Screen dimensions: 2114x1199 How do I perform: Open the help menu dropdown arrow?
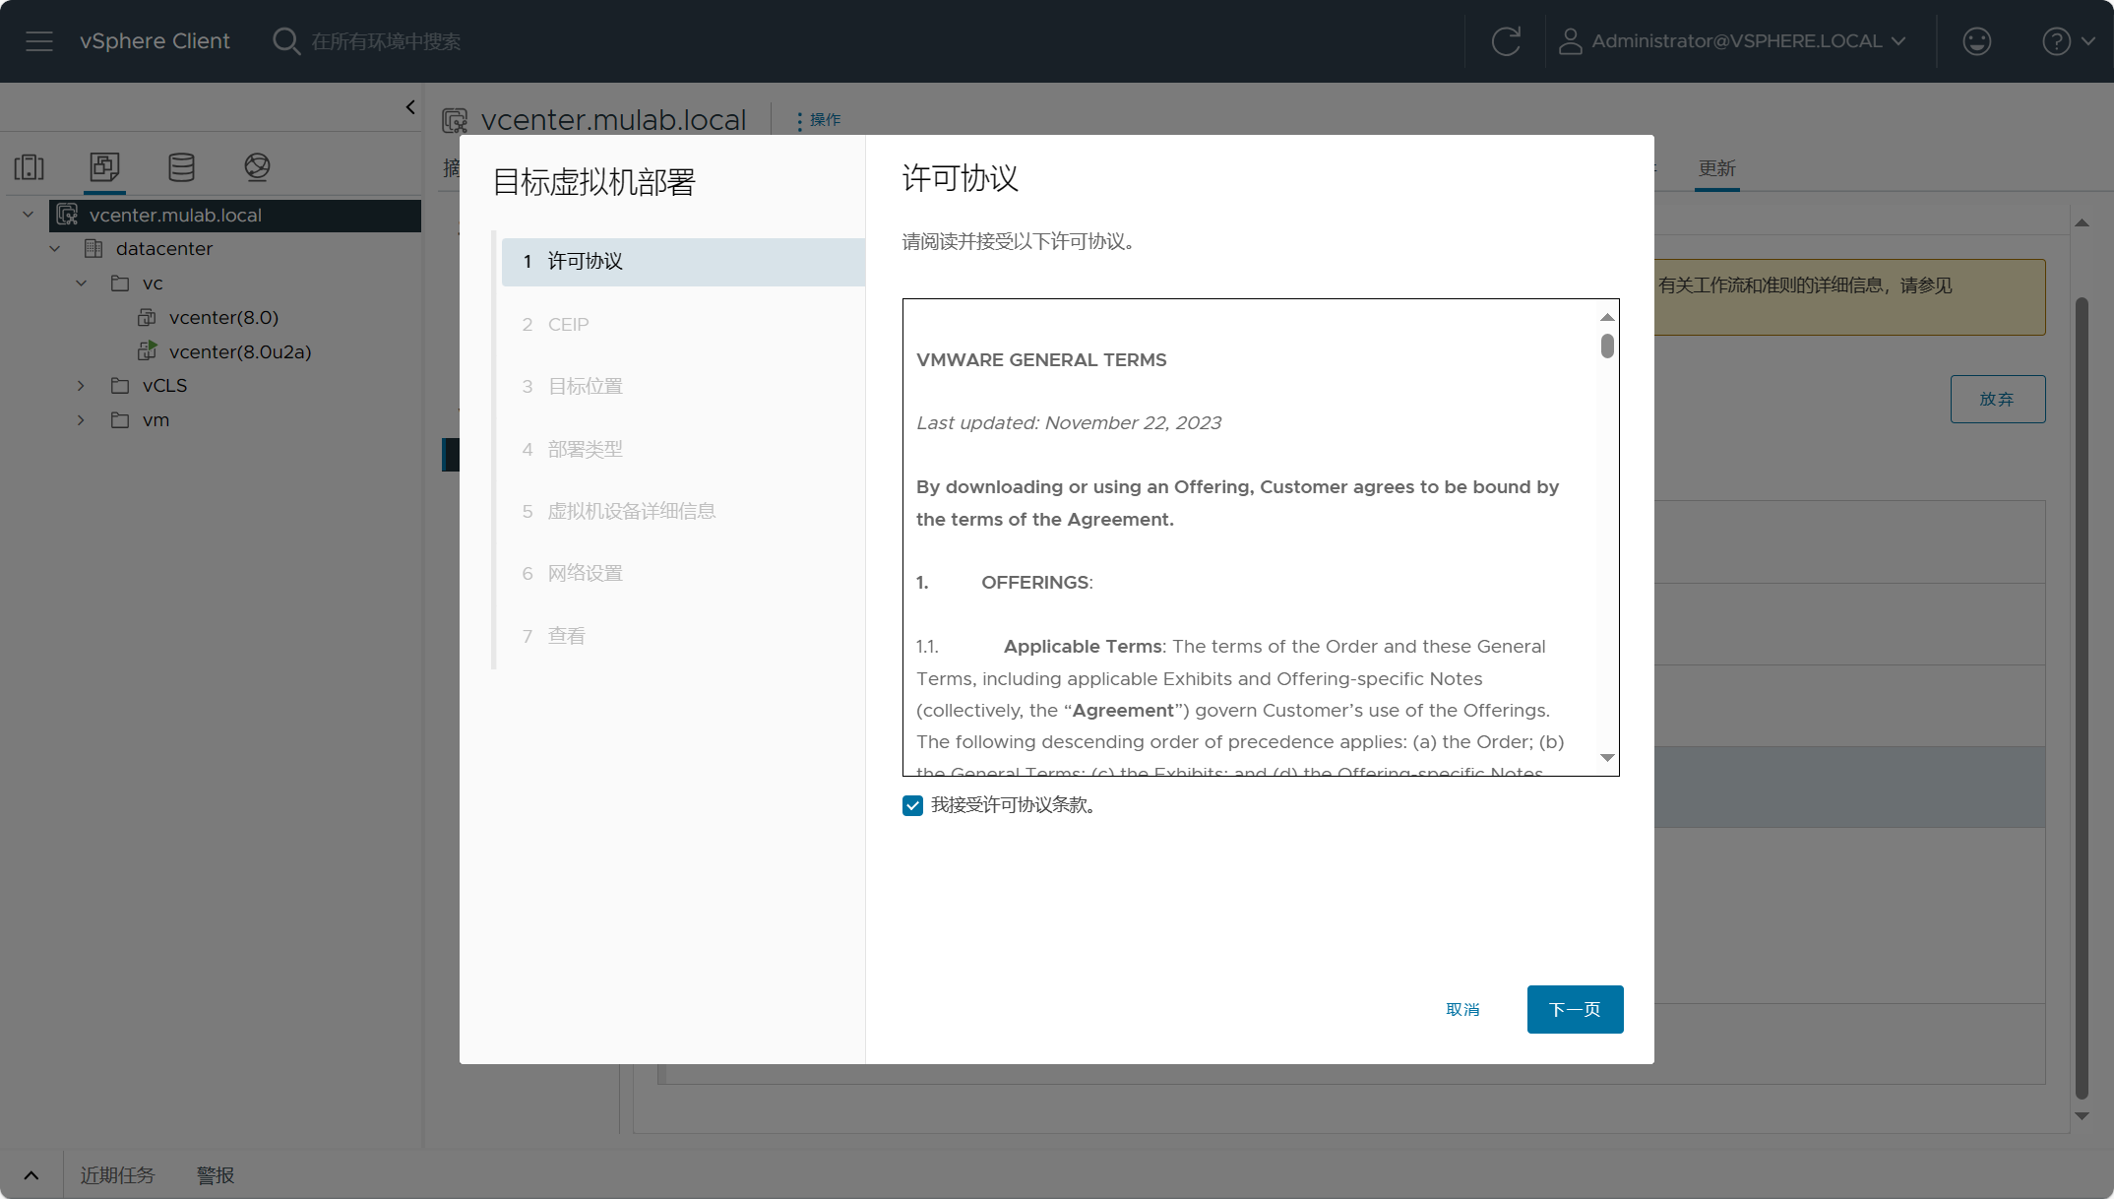2089,41
